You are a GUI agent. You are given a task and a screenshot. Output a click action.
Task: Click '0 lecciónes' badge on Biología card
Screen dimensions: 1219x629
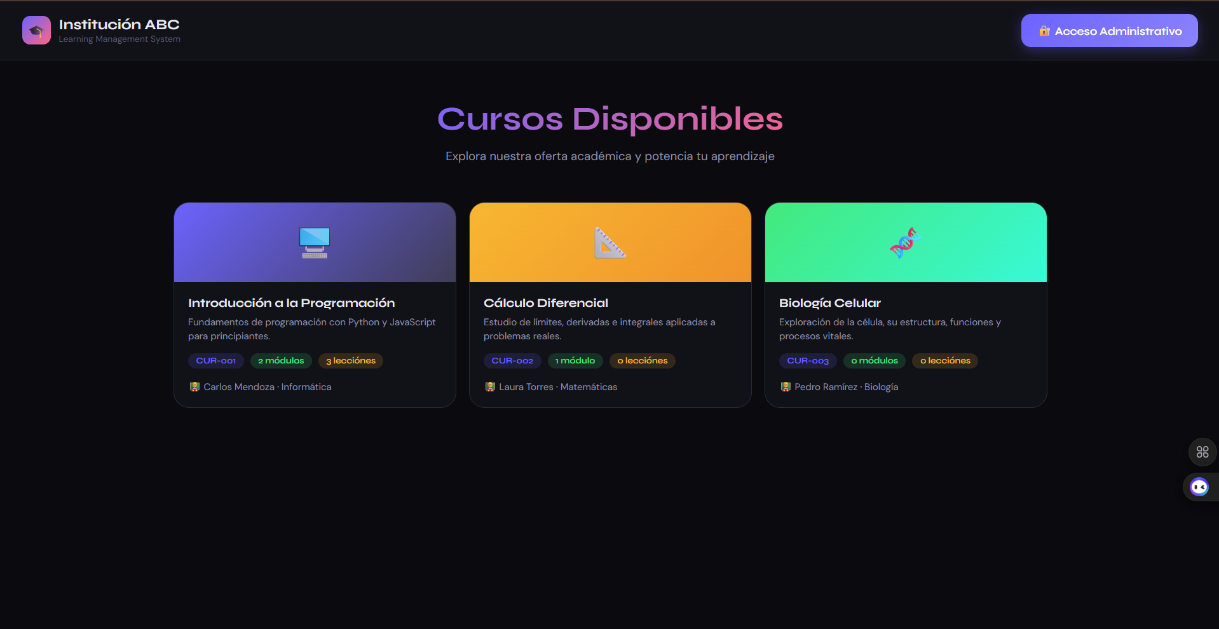point(945,361)
